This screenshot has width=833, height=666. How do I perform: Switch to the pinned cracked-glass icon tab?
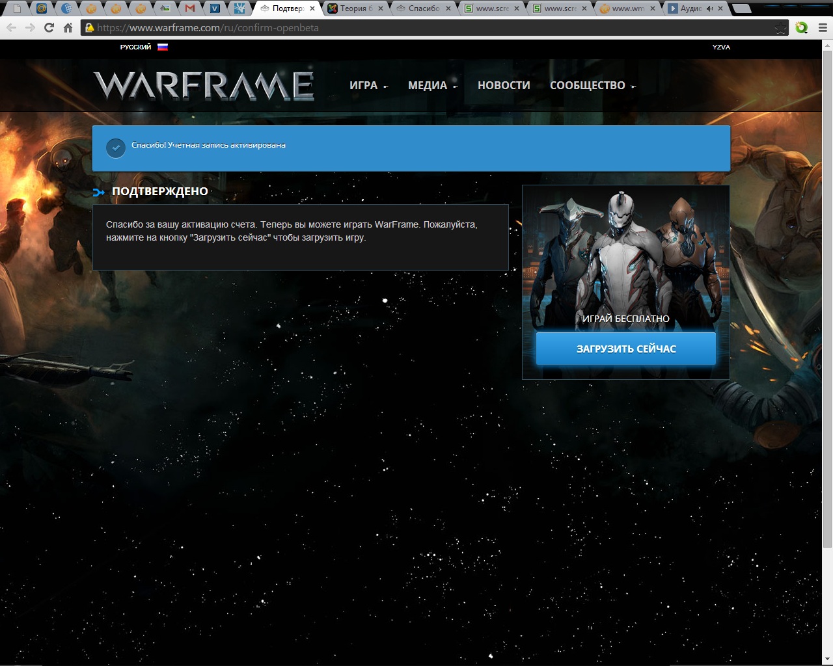239,8
